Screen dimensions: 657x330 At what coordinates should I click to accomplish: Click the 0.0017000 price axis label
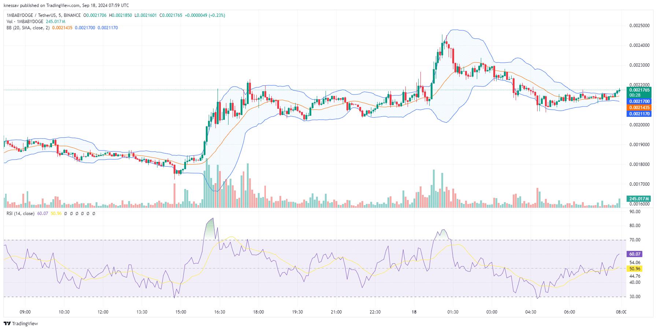coord(639,184)
